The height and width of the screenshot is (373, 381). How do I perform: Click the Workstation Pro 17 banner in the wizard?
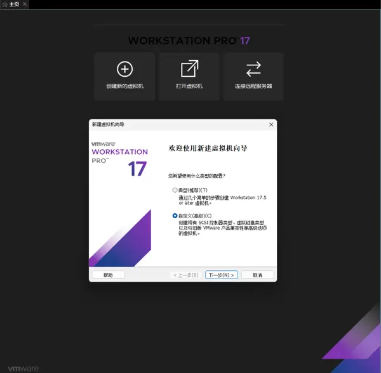tap(120, 161)
